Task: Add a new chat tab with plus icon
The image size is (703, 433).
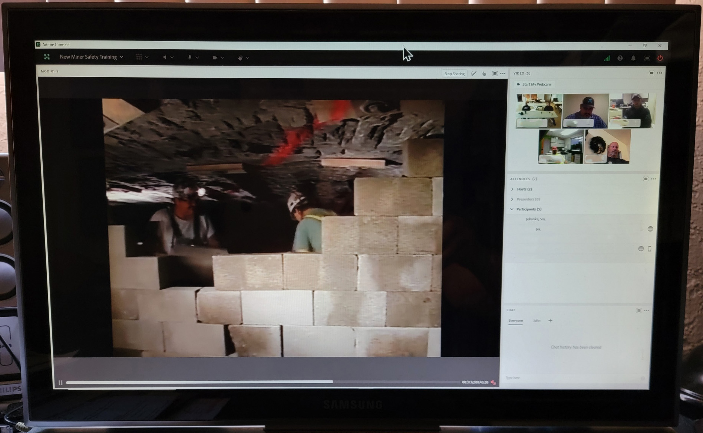Action: pos(550,321)
